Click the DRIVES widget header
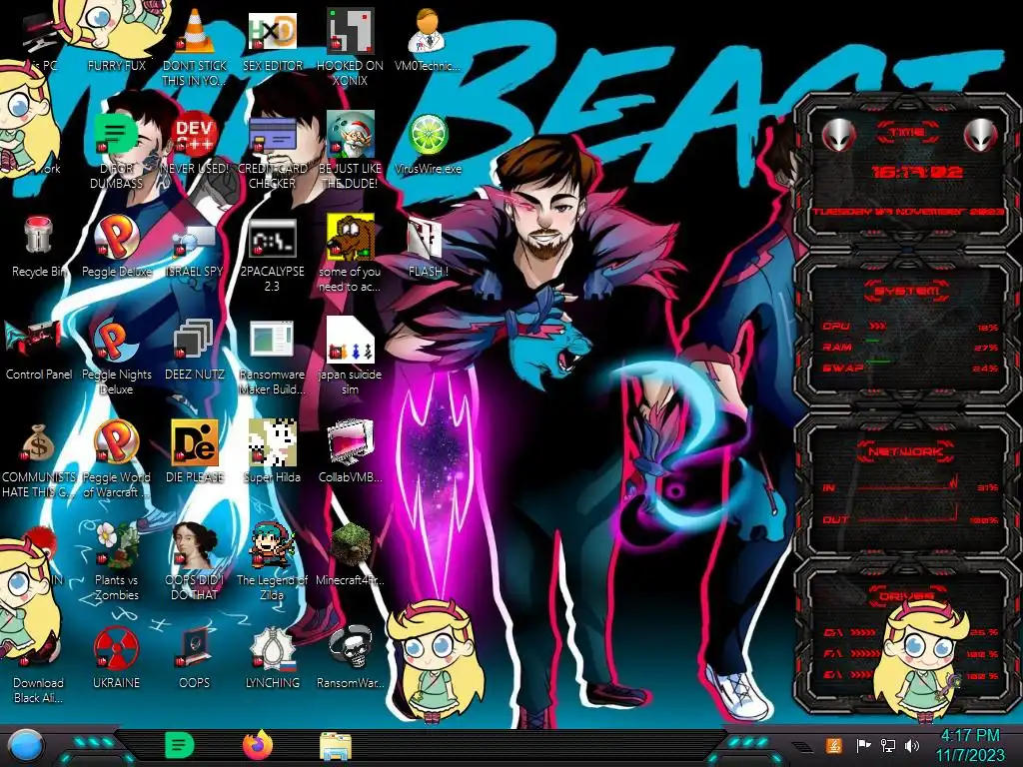Image resolution: width=1023 pixels, height=767 pixels. pos(907,595)
